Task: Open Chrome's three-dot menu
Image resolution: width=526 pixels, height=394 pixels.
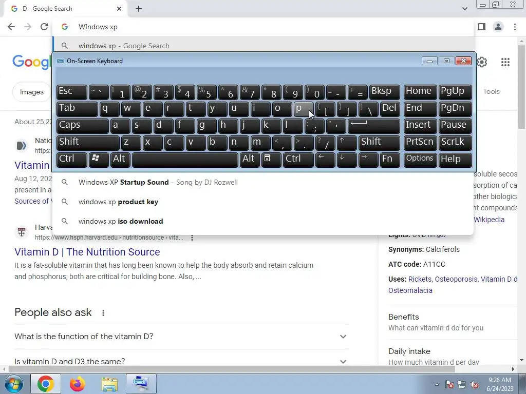Action: click(515, 27)
